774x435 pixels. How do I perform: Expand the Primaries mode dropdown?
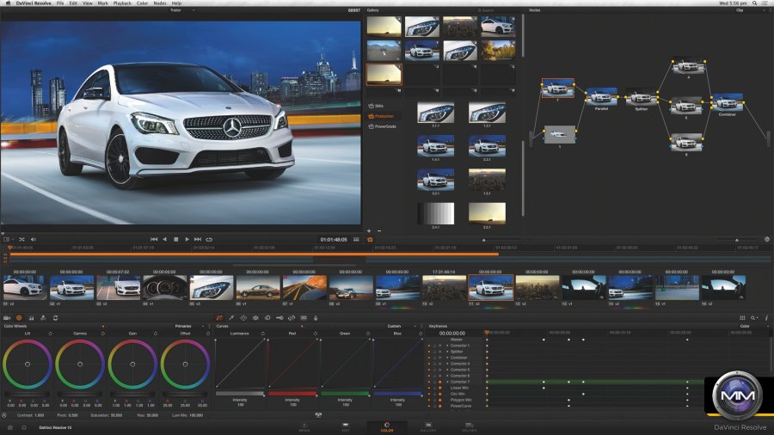[201, 327]
